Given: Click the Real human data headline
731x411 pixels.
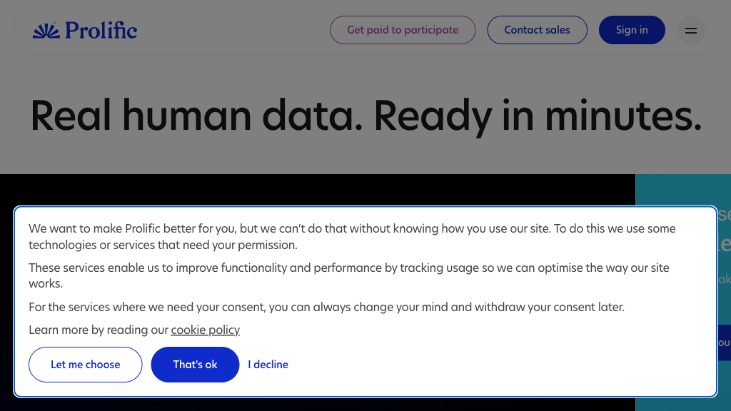Looking at the screenshot, I should [365, 115].
